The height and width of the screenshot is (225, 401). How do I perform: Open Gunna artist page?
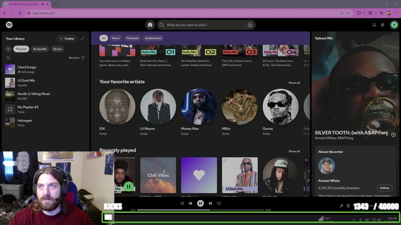(280, 112)
